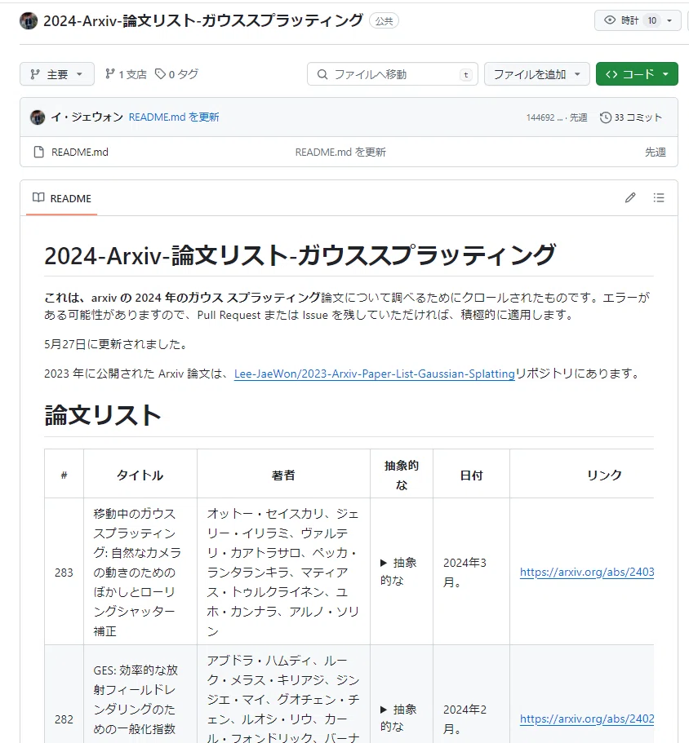689x743 pixels.
Task: Click the 5月27日に更新されました text
Action: click(115, 344)
